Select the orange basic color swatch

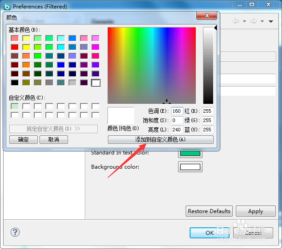(x=26, y=65)
